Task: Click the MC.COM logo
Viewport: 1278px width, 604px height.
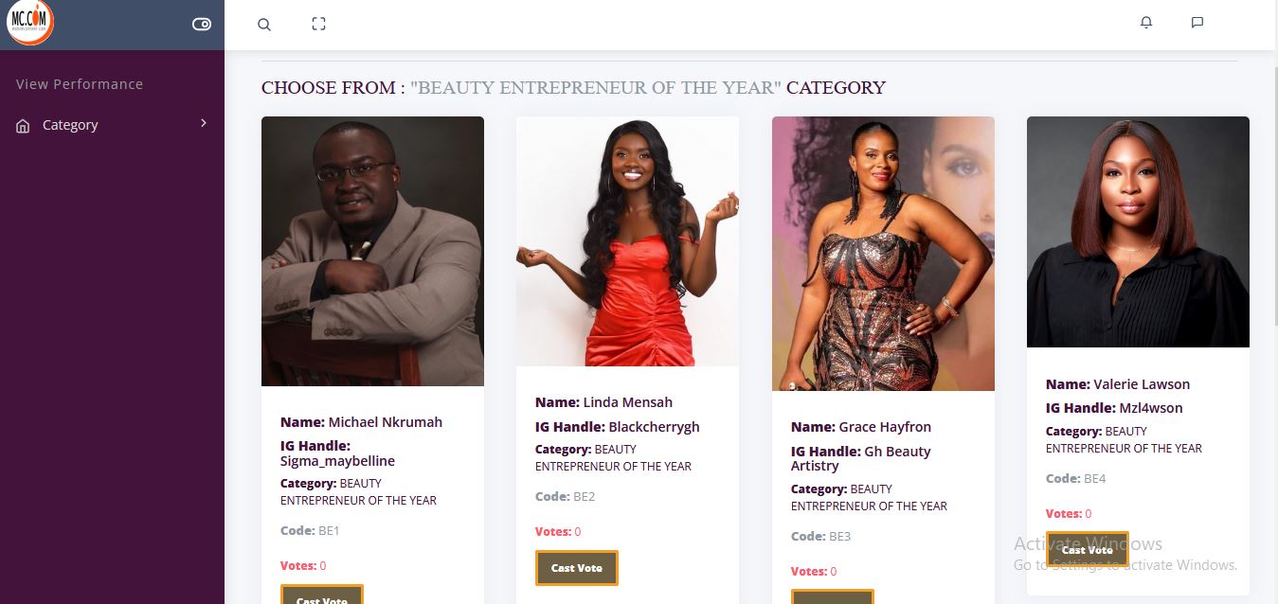Action: [29, 22]
